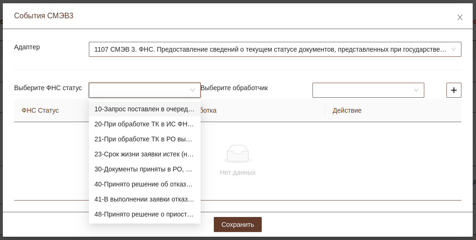Pick 40-Принято решение об отказе option

click(x=144, y=184)
